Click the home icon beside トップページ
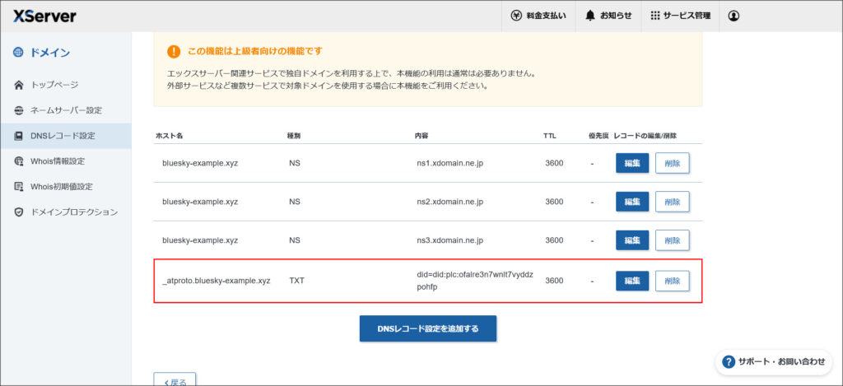843x386 pixels. 19,85
